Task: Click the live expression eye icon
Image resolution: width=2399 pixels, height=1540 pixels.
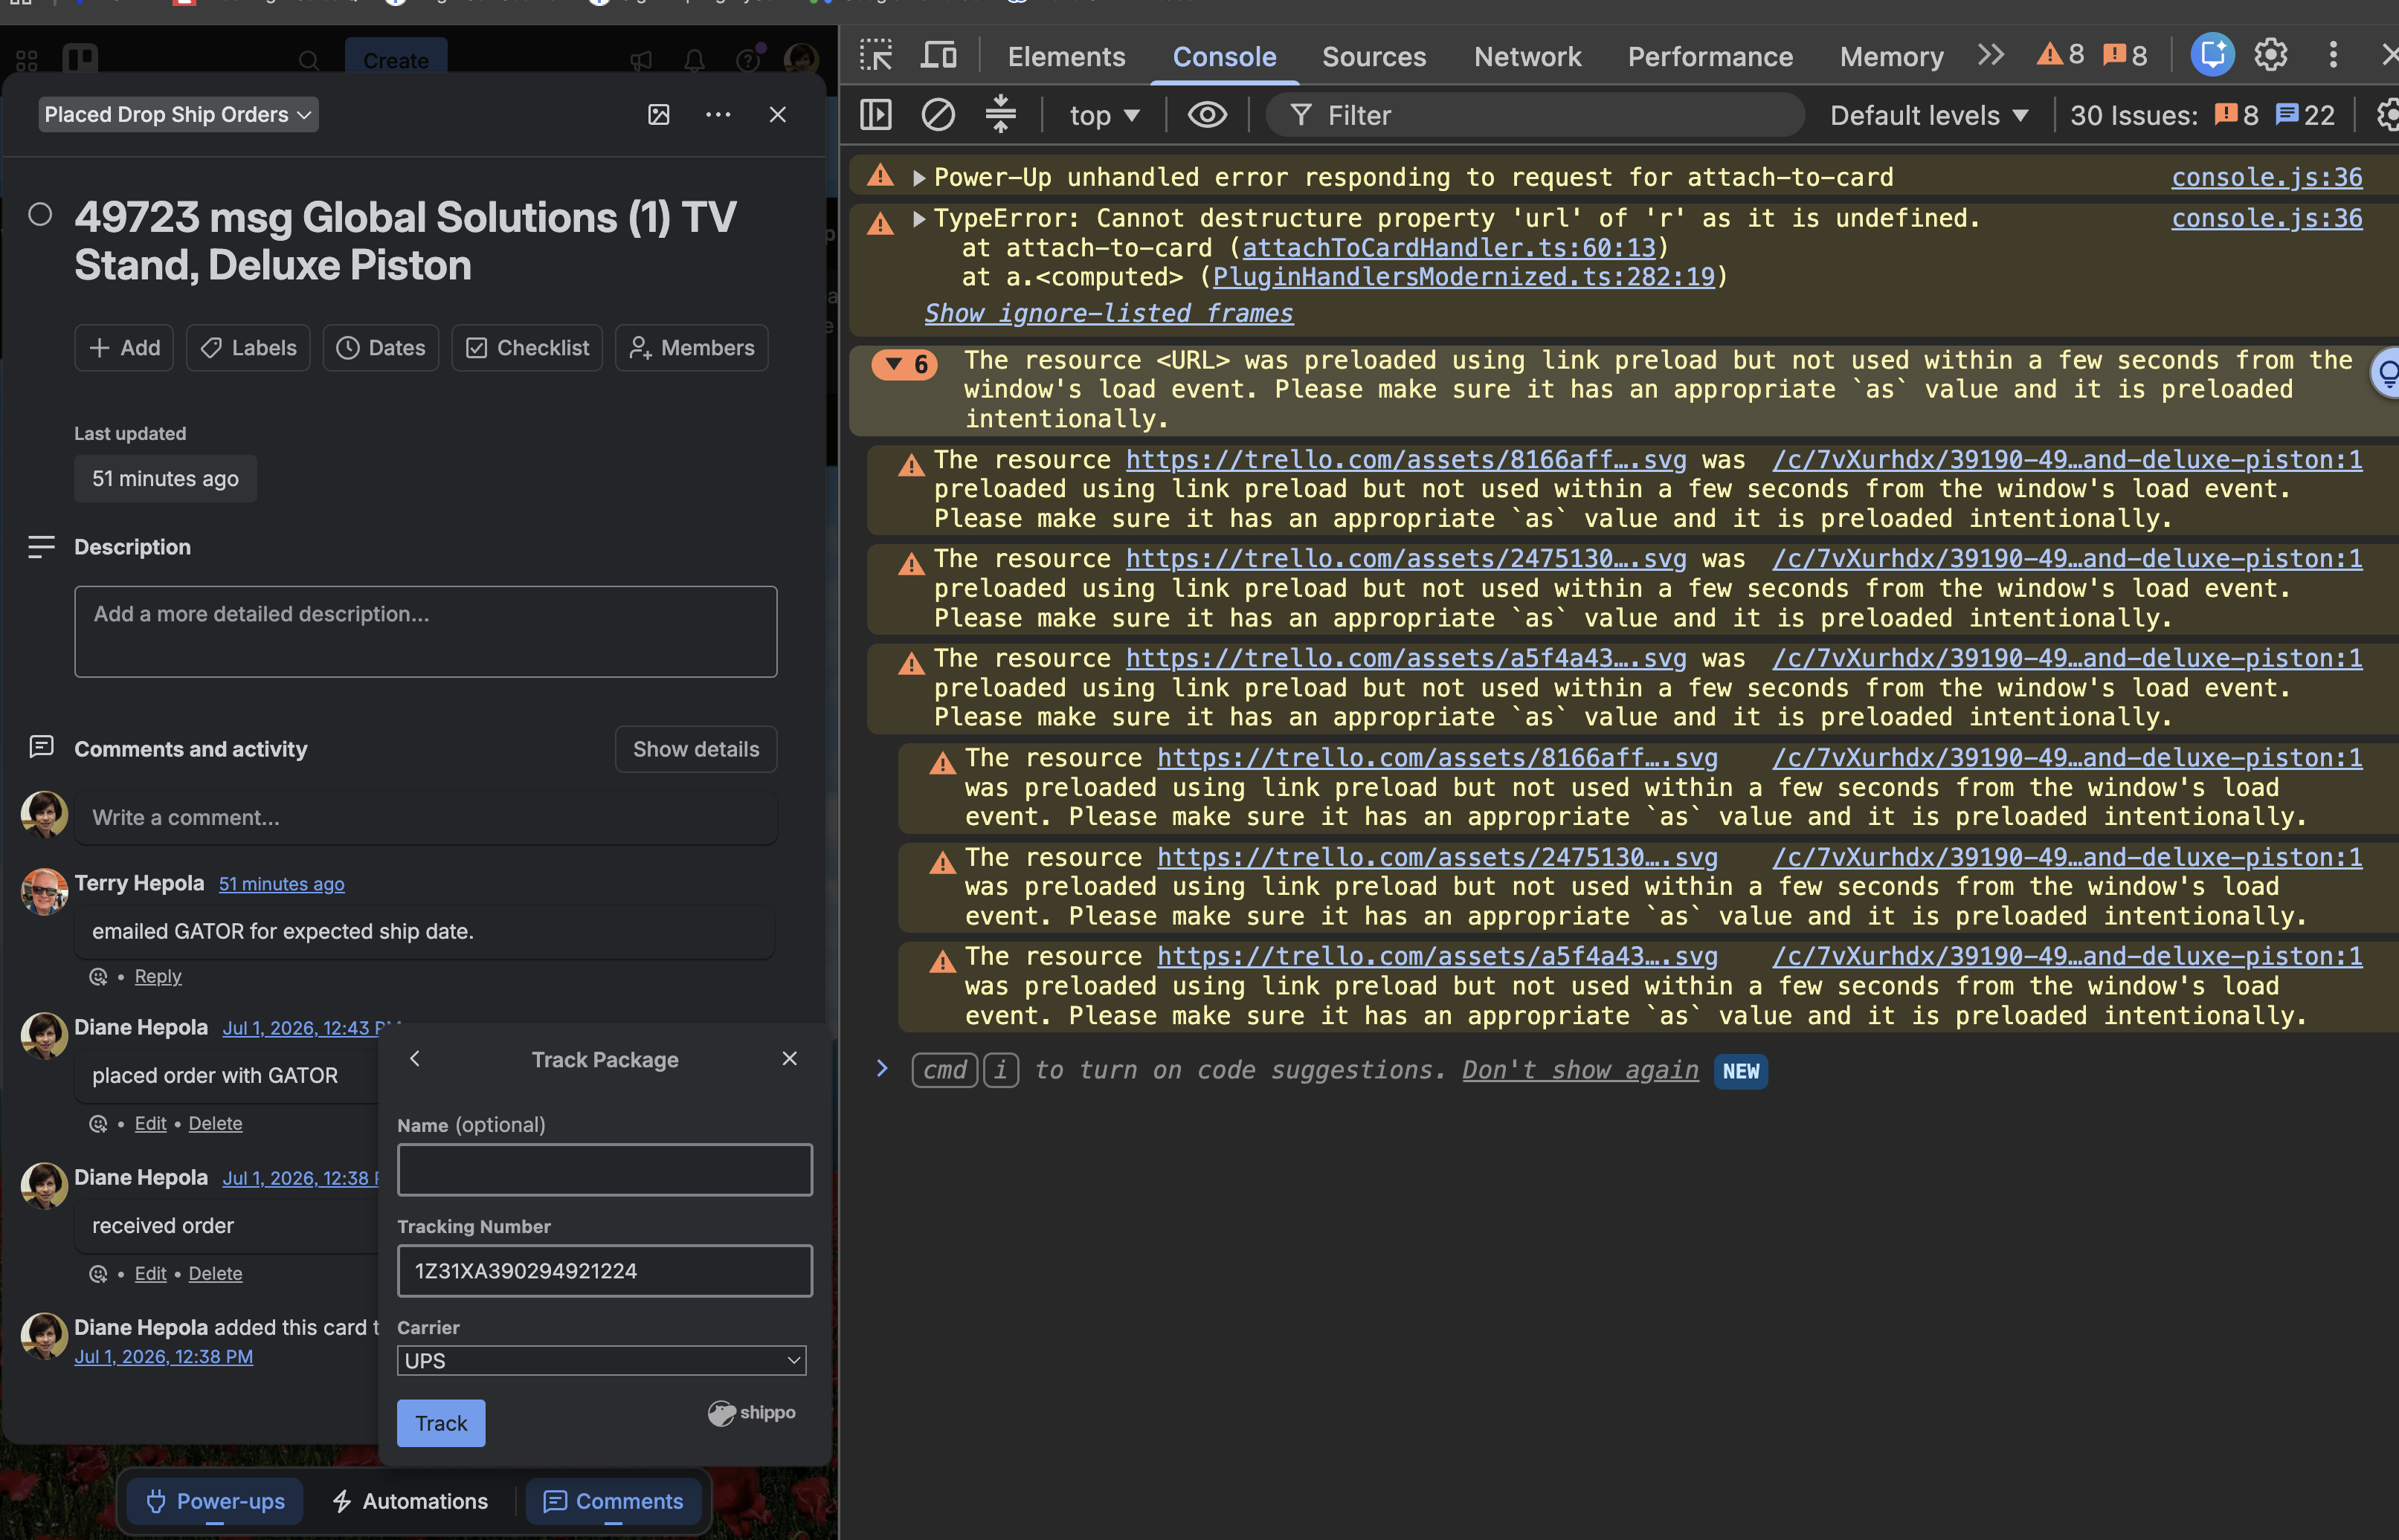Action: (1206, 115)
